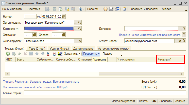Viewport: 189px width, 105px height.
Task: Move row up with arrow icon
Action: (x=37, y=54)
